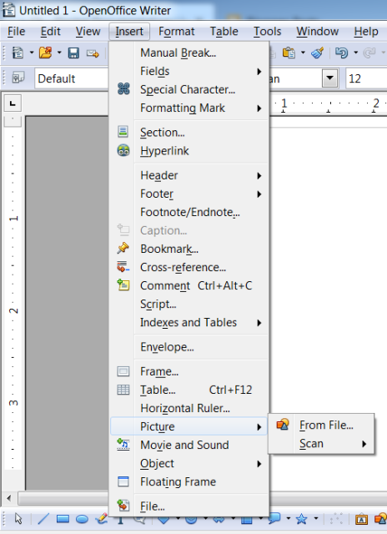Click the Save floppy disk icon
The image size is (387, 534).
[73, 53]
